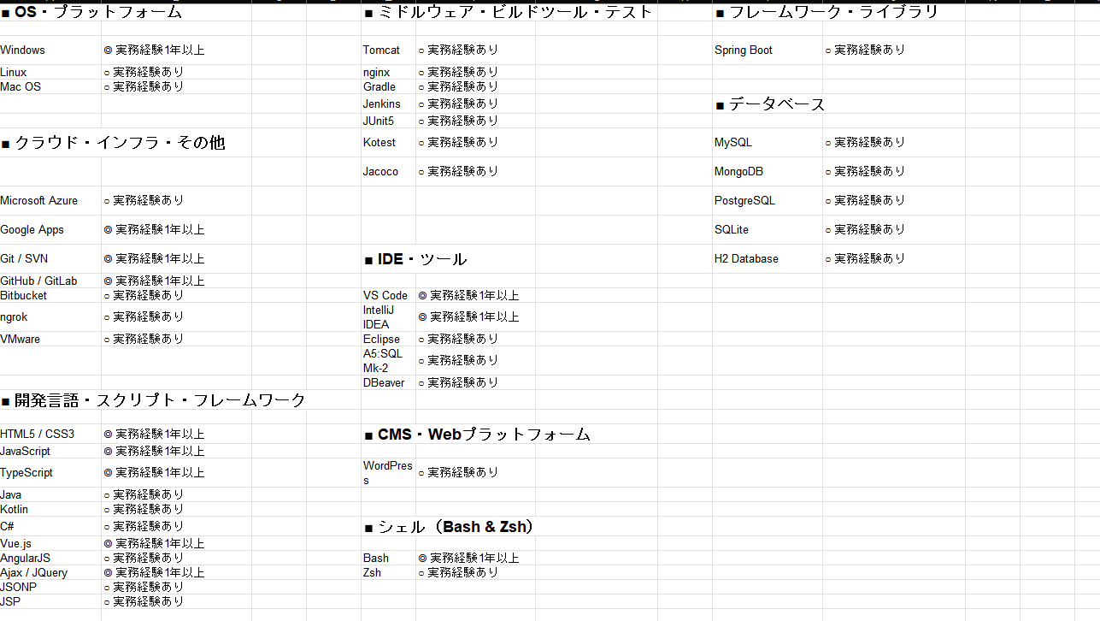The height and width of the screenshot is (621, 1100).
Task: Select the Tomcat cell
Action: click(388, 50)
